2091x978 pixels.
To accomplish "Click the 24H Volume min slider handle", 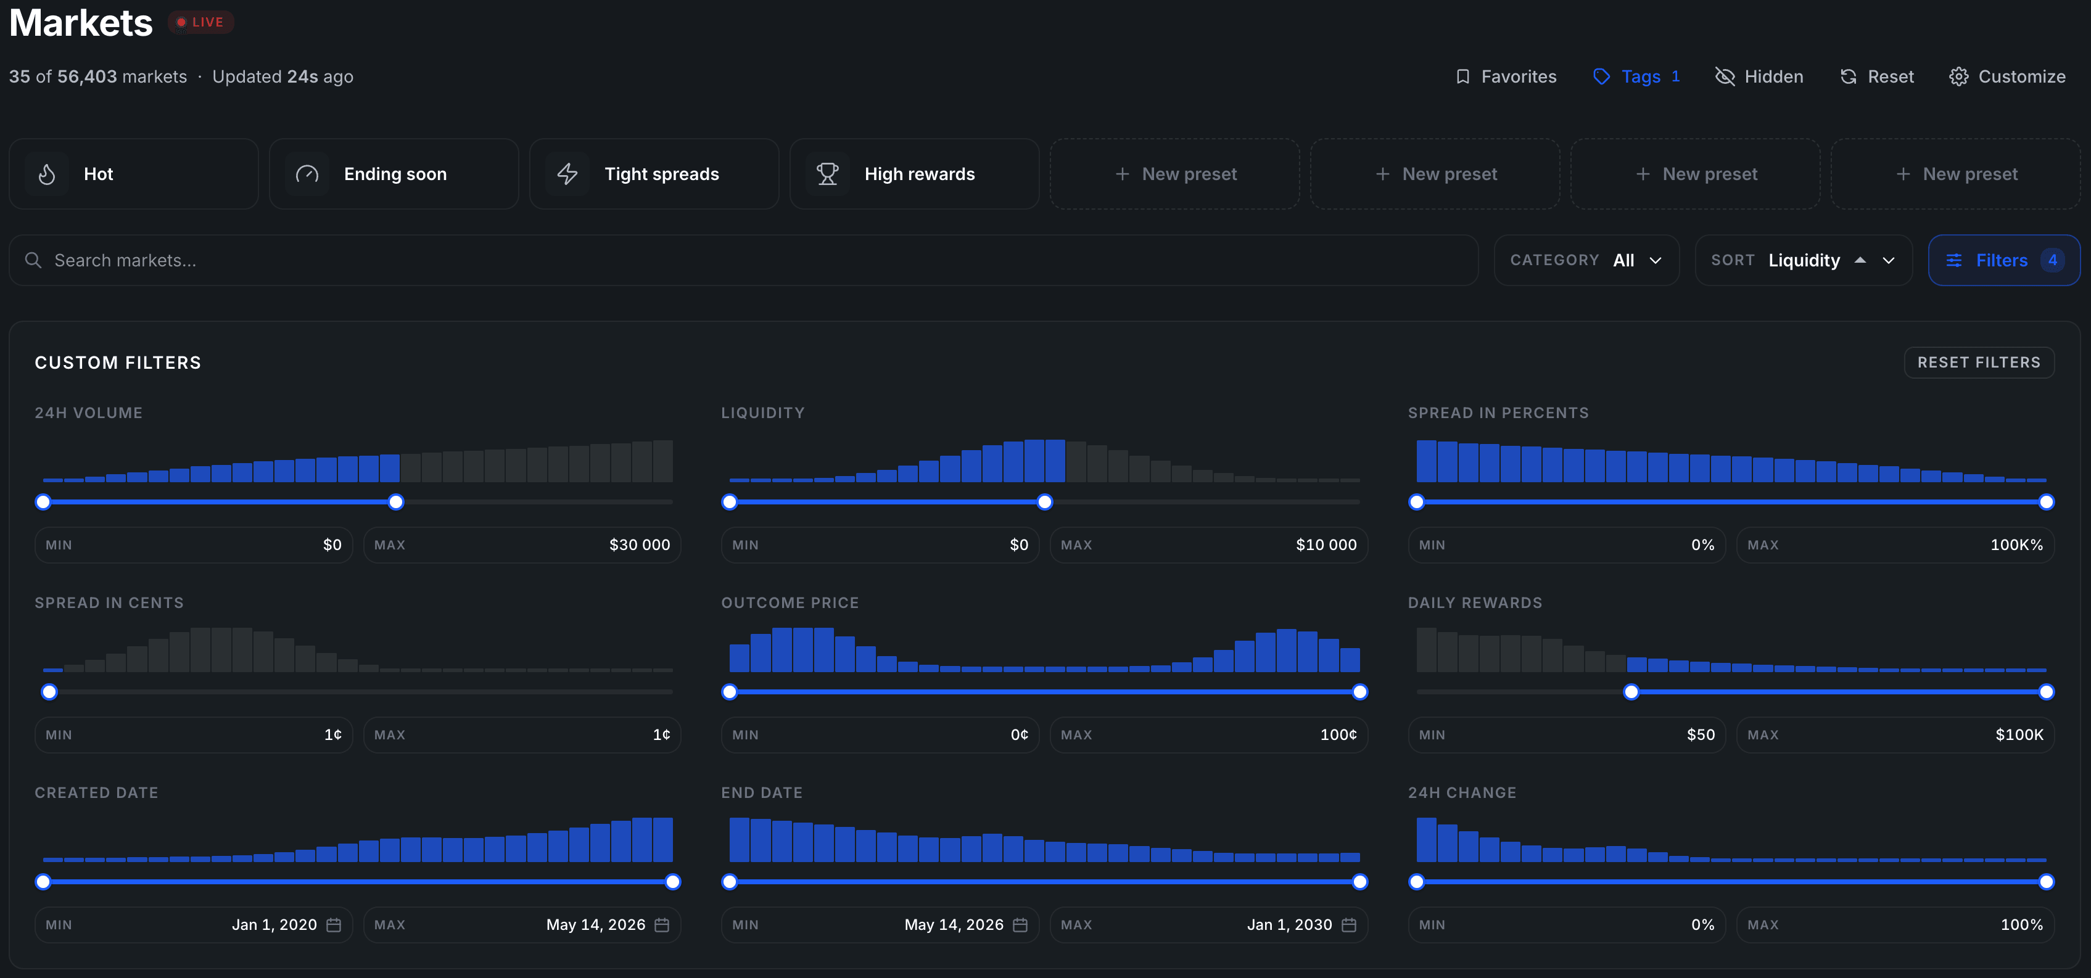I will tap(43, 501).
